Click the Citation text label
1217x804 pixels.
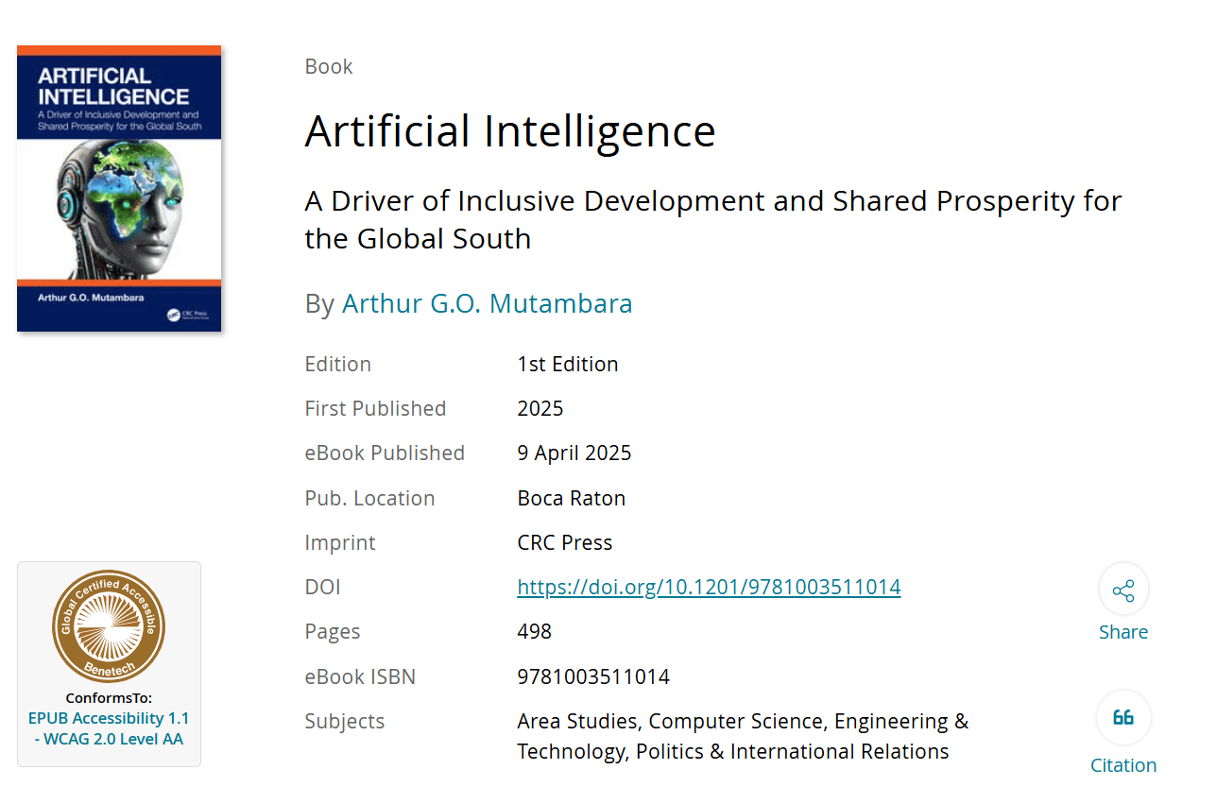tap(1123, 765)
